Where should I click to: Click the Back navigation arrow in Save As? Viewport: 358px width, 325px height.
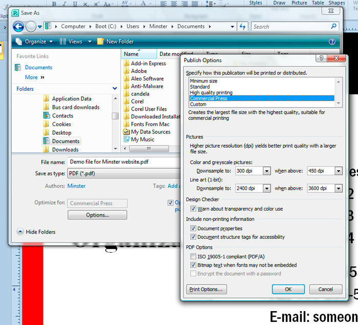point(18,27)
